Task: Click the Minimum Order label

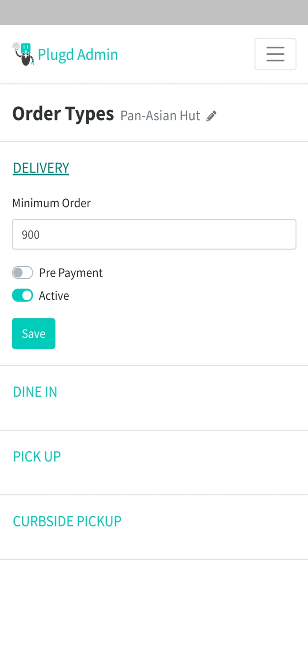Action: tap(51, 203)
